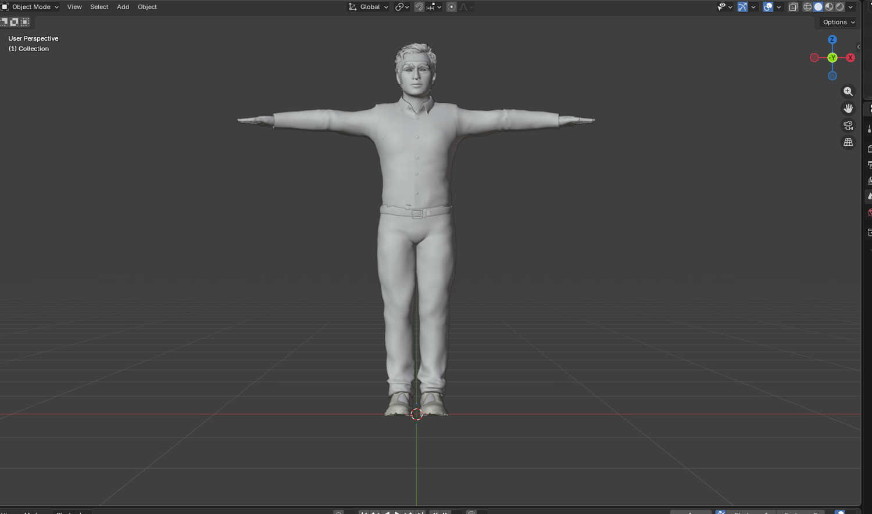The image size is (872, 514).
Task: Toggle the camera view icon
Action: pyautogui.click(x=848, y=125)
